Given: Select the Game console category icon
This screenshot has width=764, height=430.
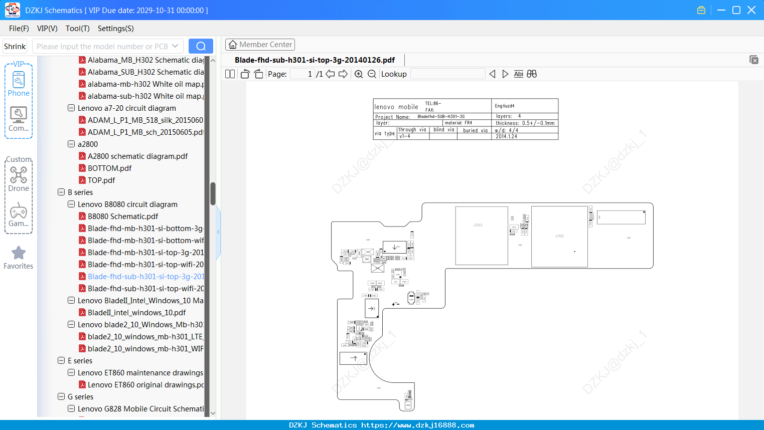Looking at the screenshot, I should point(19,214).
